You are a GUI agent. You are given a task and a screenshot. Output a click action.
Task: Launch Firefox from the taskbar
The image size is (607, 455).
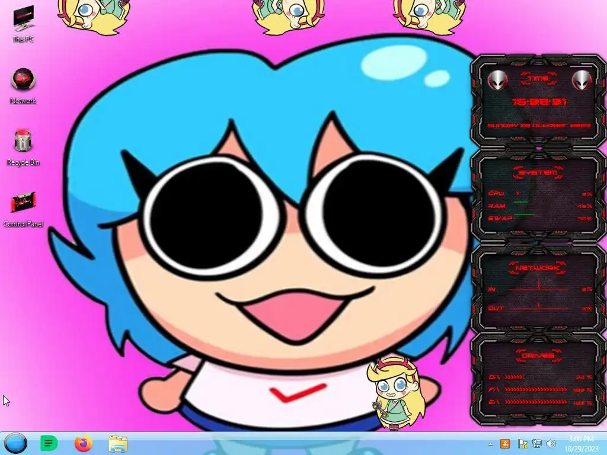point(83,443)
